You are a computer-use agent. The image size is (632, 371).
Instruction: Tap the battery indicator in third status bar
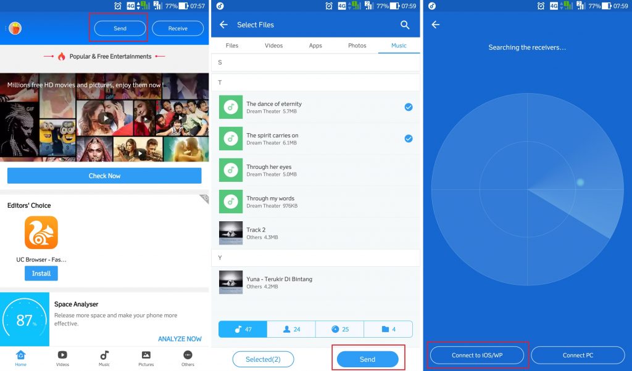[607, 6]
